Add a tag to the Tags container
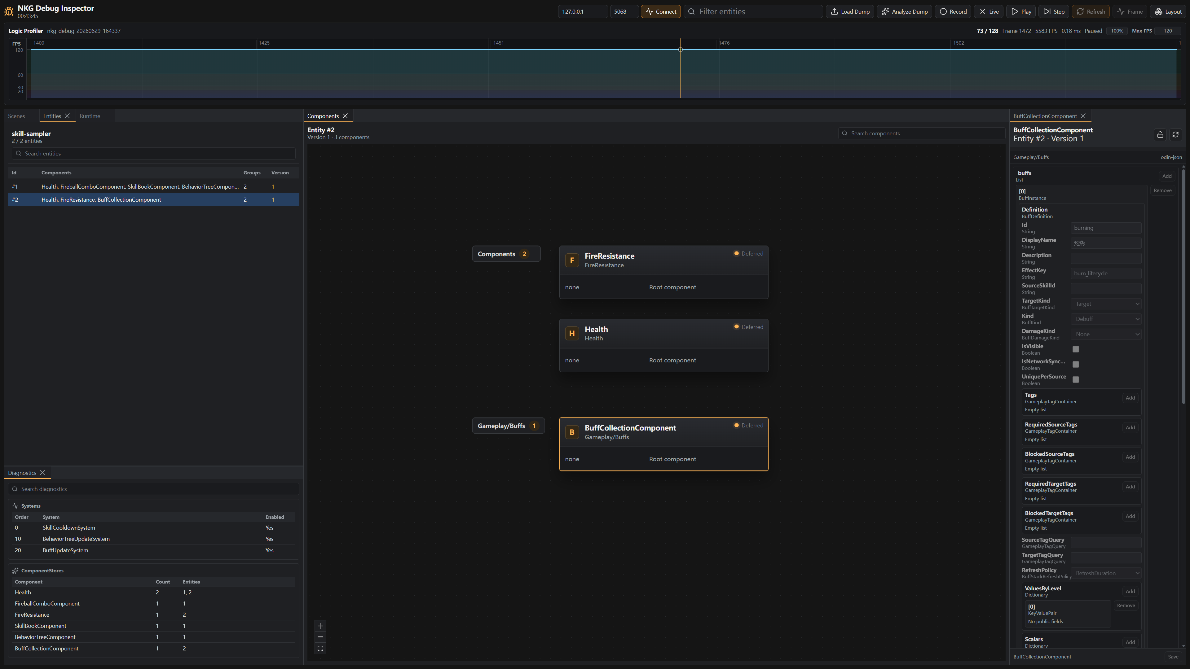The width and height of the screenshot is (1190, 669). [x=1130, y=398]
